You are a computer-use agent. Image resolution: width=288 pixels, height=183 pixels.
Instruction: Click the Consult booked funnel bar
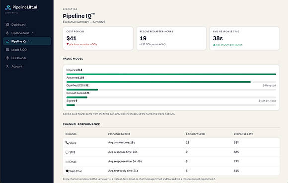click(x=171, y=97)
